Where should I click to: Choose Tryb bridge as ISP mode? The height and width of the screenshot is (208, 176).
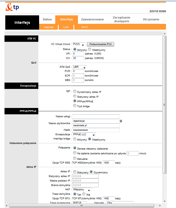75,106
